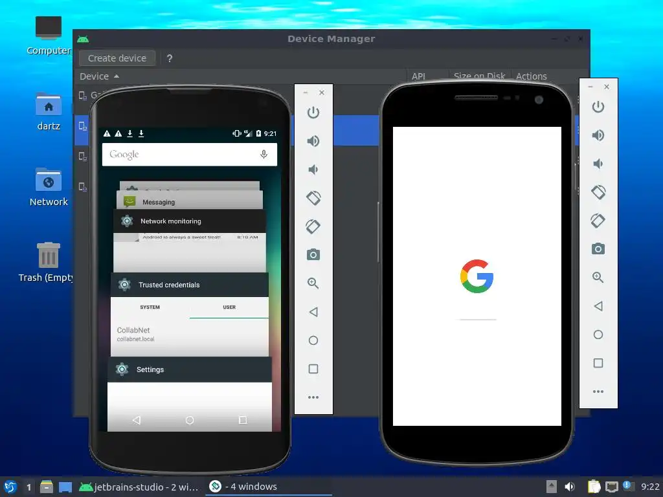The height and width of the screenshot is (497, 663).
Task: Rotate right in right emulator toolbar
Action: click(598, 221)
